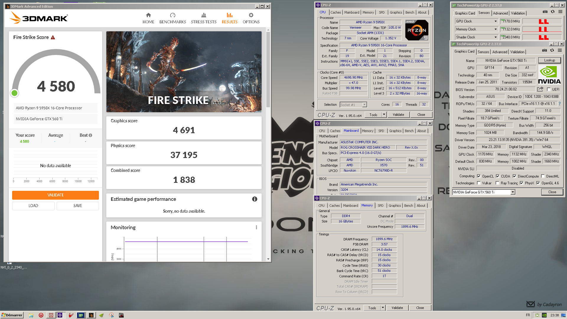Expand the Shader Clock sensor dropdown

pos(496,37)
